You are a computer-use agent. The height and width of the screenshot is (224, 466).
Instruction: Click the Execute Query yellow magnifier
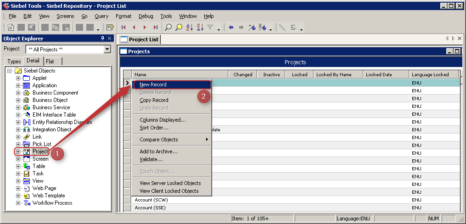(x=179, y=28)
